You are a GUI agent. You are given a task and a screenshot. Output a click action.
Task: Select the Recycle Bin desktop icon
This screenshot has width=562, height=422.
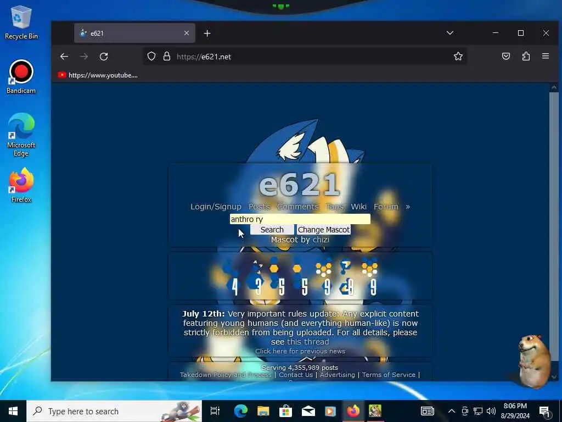[x=21, y=23]
